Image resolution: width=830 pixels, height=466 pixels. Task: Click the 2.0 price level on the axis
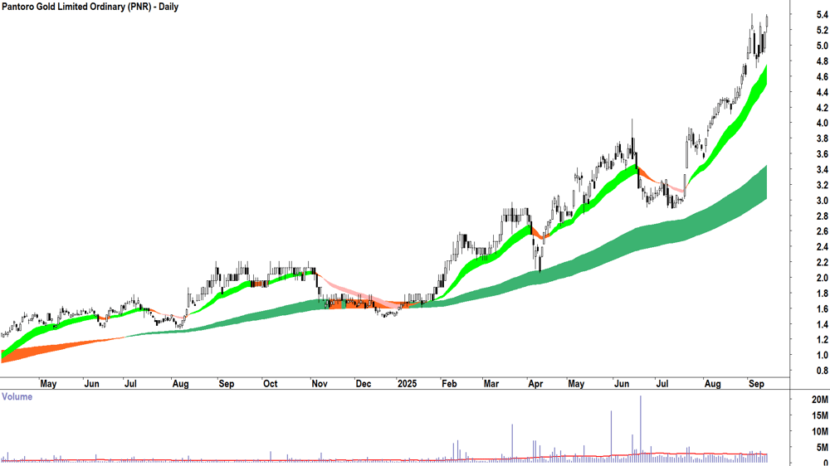tap(822, 279)
